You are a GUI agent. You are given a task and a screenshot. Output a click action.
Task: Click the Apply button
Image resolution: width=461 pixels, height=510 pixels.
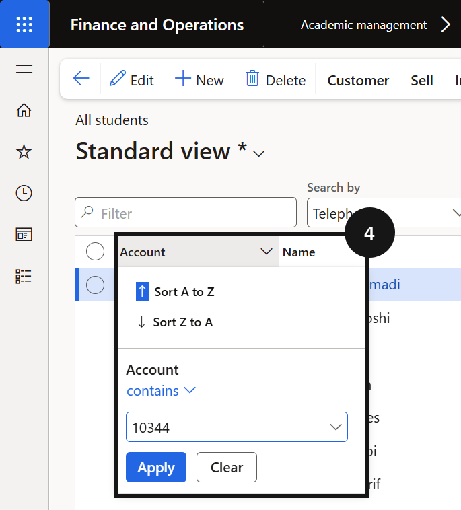(156, 468)
